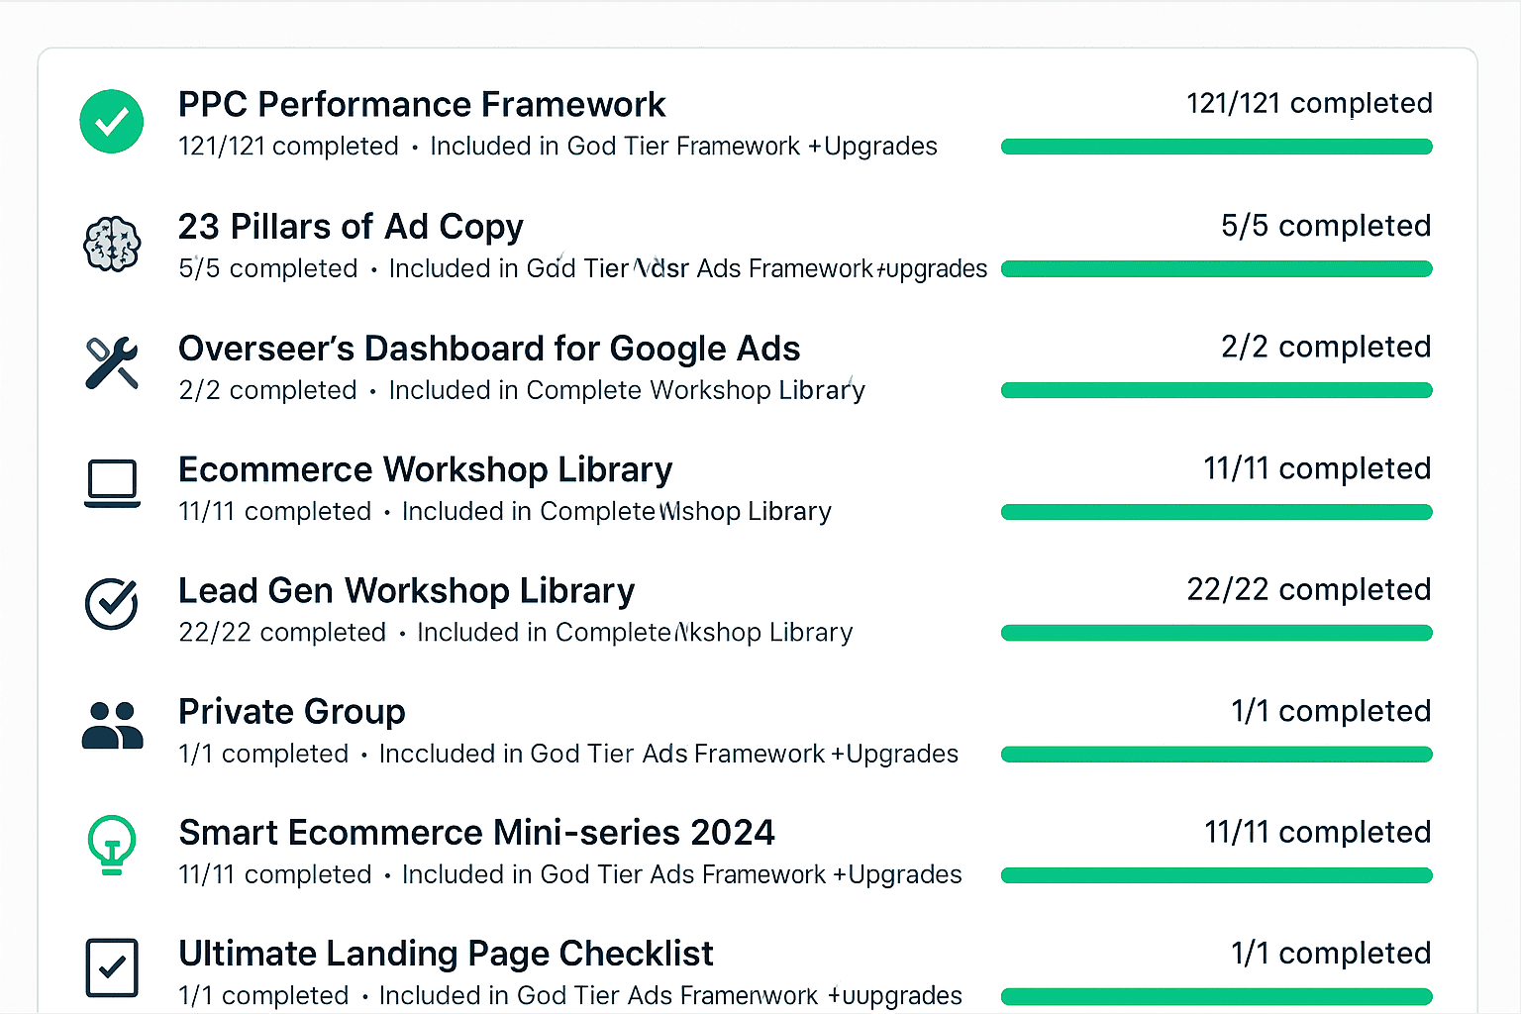This screenshot has width=1521, height=1014.
Task: Click the '121/121 completed' label at right
Action: click(x=1309, y=103)
